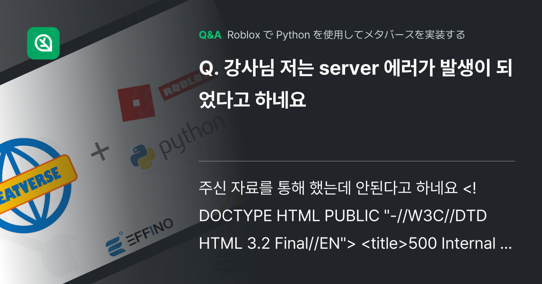Click the plus sign between Roblox and Python

[100, 151]
